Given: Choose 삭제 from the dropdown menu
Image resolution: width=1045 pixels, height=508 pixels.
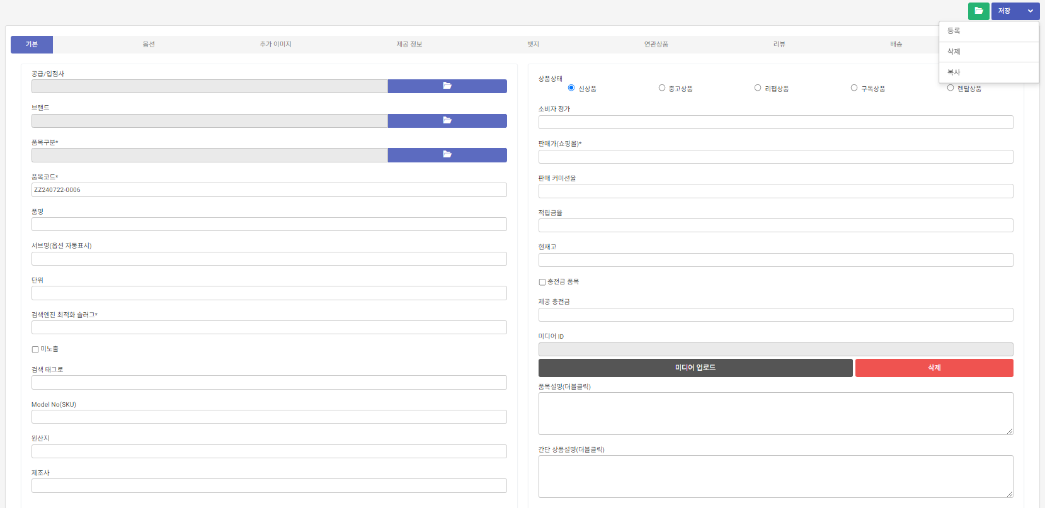Looking at the screenshot, I should [x=988, y=52].
